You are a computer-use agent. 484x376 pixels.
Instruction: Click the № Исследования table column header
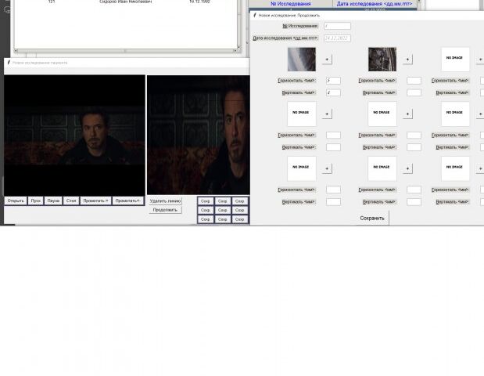click(290, 4)
